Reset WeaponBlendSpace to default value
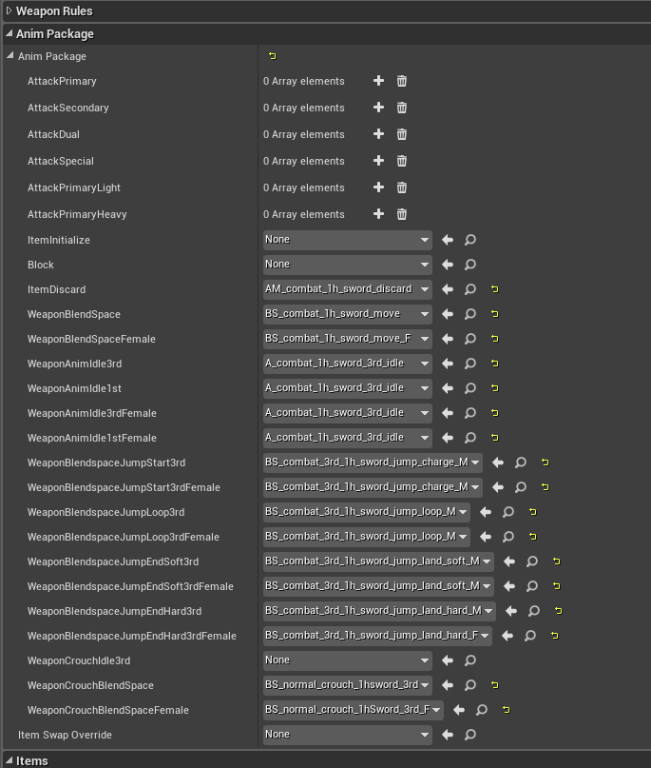The width and height of the screenshot is (651, 768). coord(494,314)
